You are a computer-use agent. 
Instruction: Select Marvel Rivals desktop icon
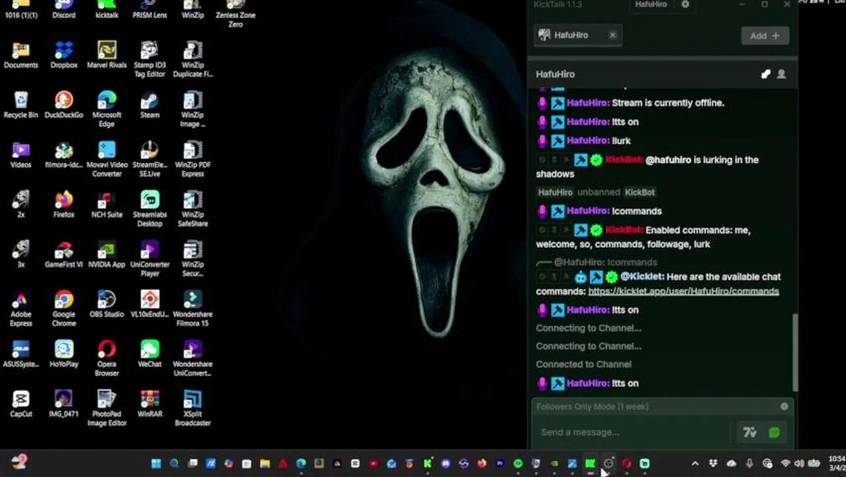pos(107,54)
